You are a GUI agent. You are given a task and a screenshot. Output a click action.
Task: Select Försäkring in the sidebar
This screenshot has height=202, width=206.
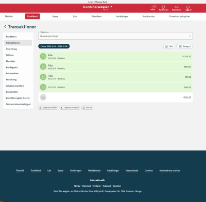[x=11, y=80]
